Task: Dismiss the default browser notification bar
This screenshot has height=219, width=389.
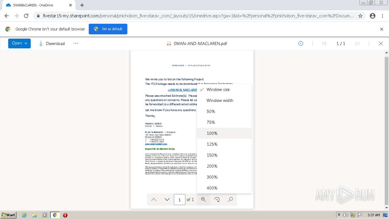Action: coord(382,29)
